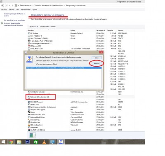Click shield icon beside Windows features link

[x=2, y=23]
